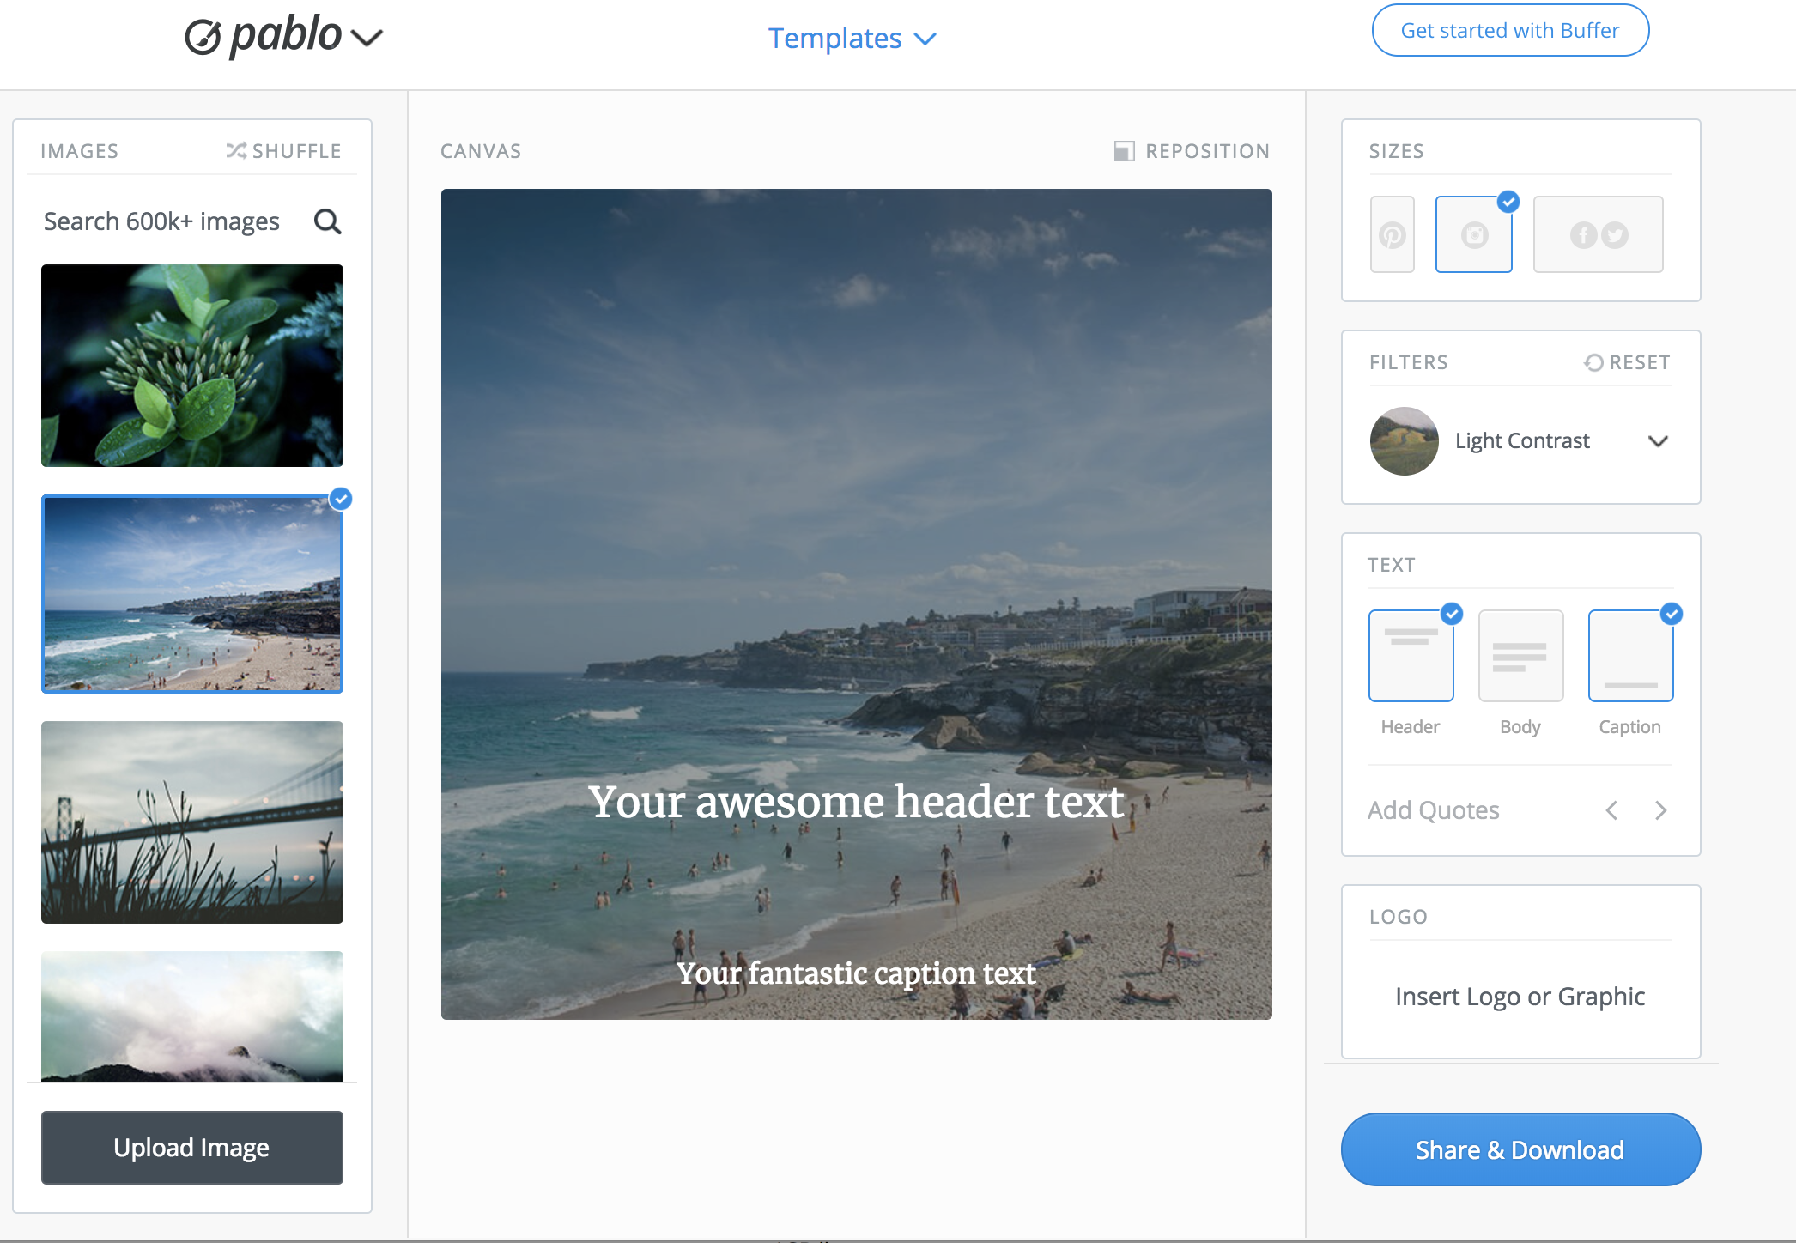
Task: Click Add Quotes label
Action: coord(1434,810)
